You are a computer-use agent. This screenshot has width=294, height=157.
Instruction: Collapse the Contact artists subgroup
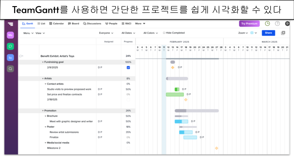pyautogui.click(x=45, y=84)
